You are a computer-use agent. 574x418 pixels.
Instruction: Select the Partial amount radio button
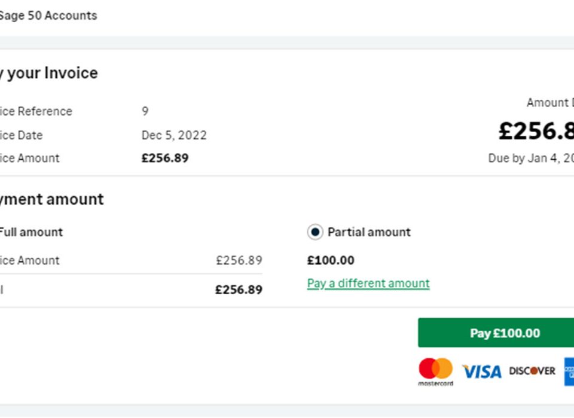315,232
